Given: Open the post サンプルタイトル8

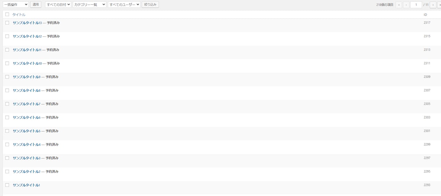Looking at the screenshot, I should pos(26,90).
